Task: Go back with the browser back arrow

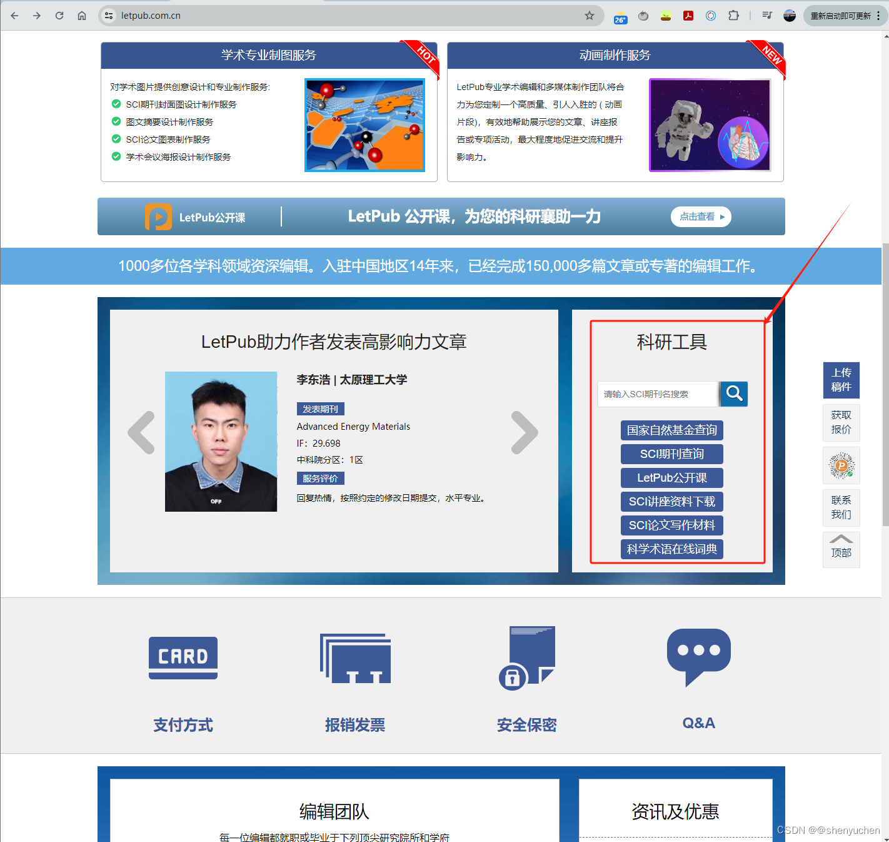Action: 14,16
